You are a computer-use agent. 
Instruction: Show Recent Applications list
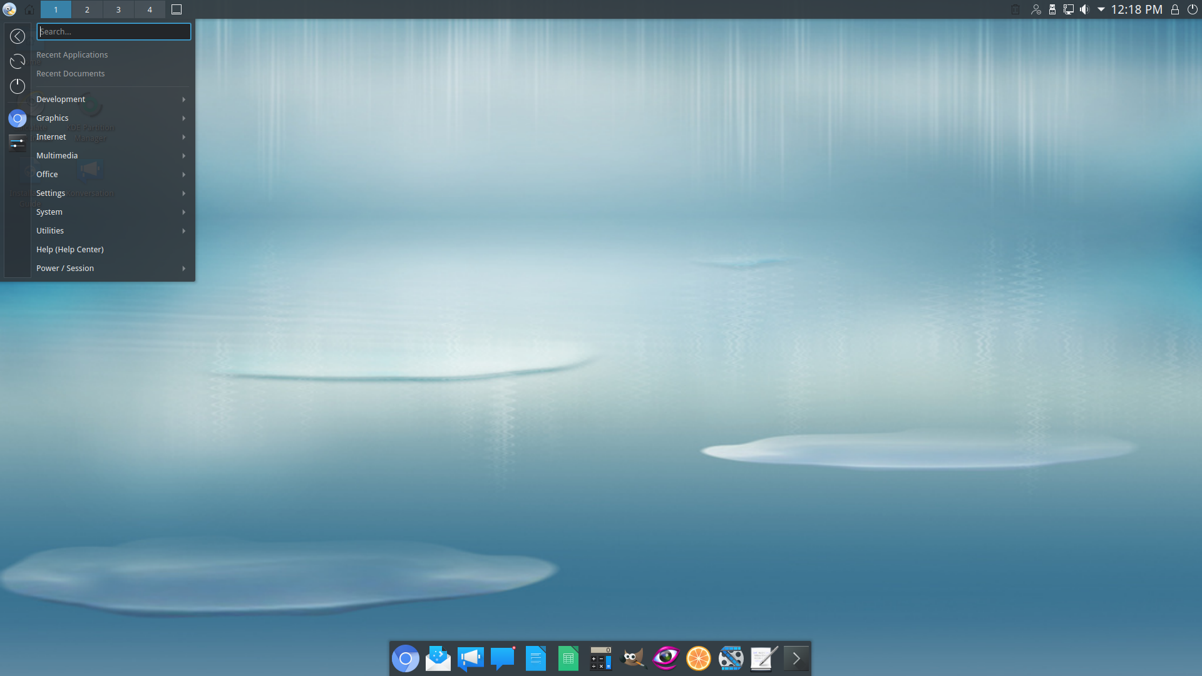(72, 55)
